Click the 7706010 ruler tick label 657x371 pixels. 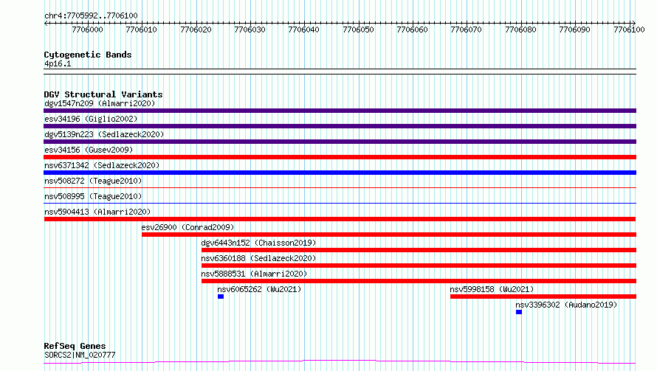(x=141, y=30)
